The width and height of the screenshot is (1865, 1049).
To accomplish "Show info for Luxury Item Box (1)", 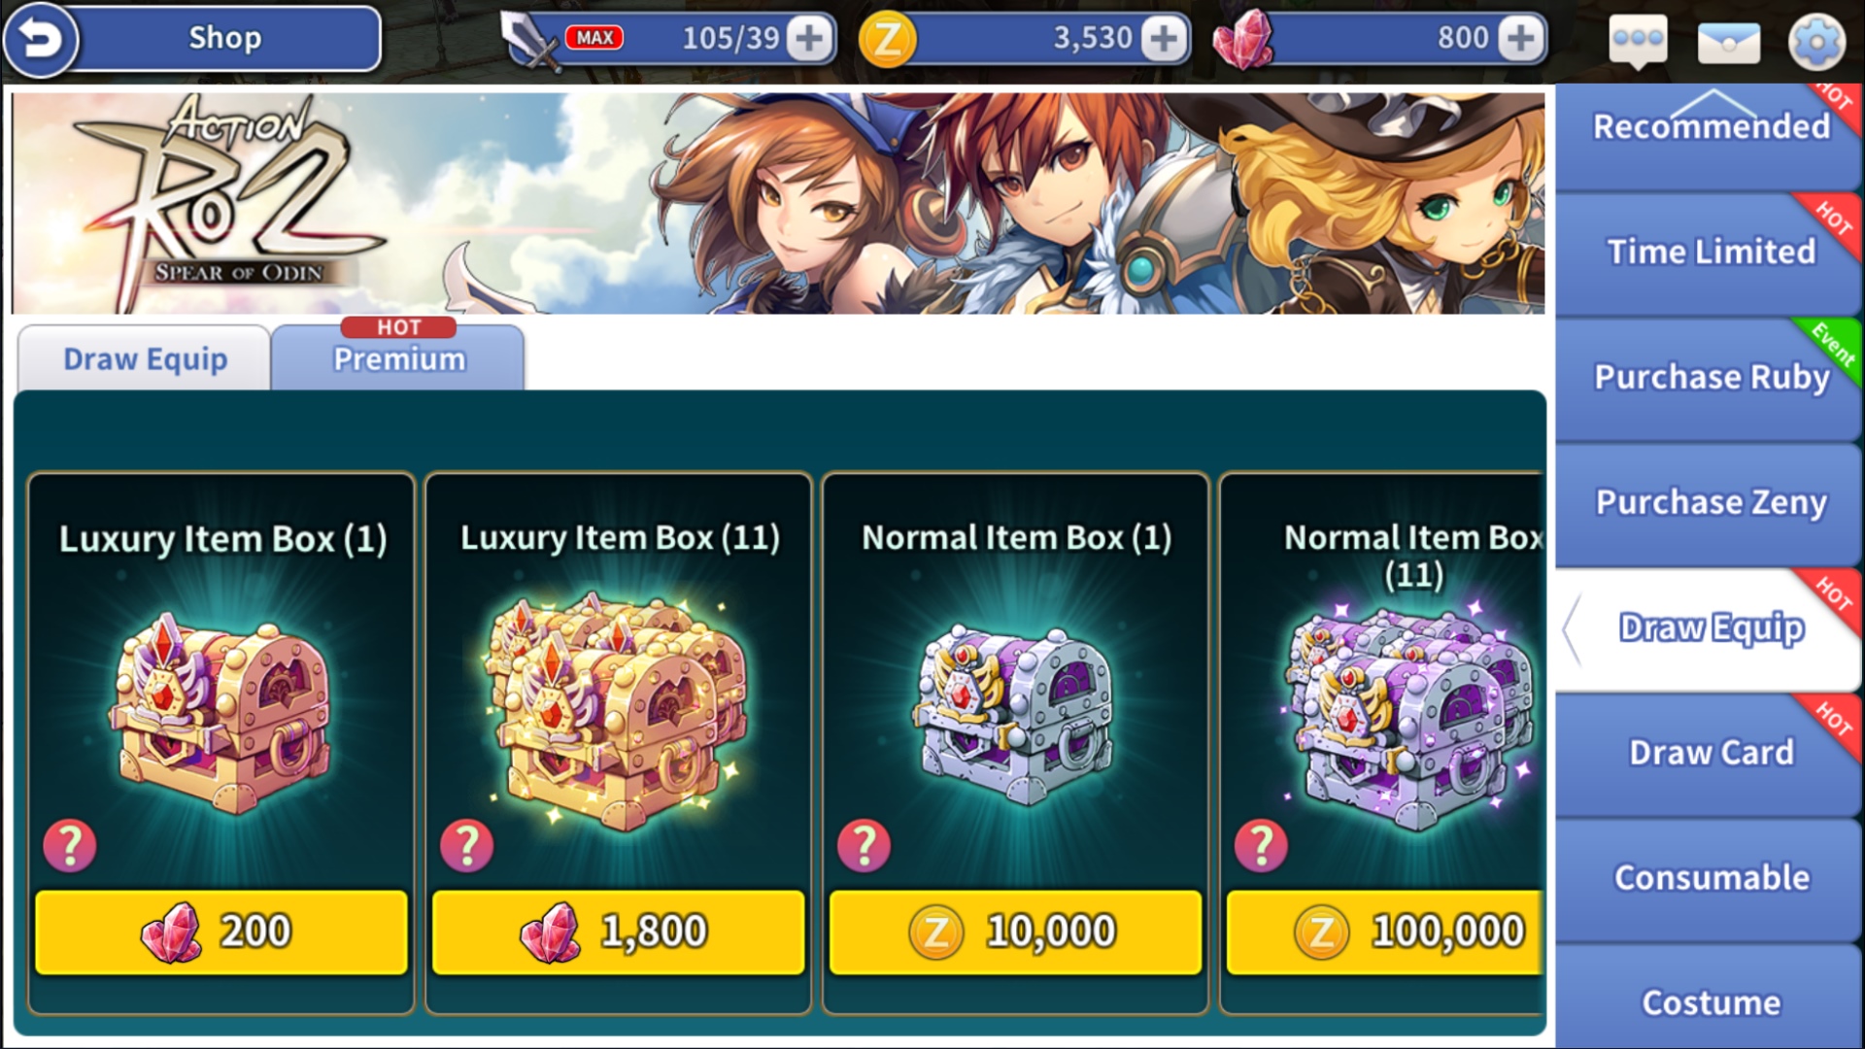I will 70,845.
